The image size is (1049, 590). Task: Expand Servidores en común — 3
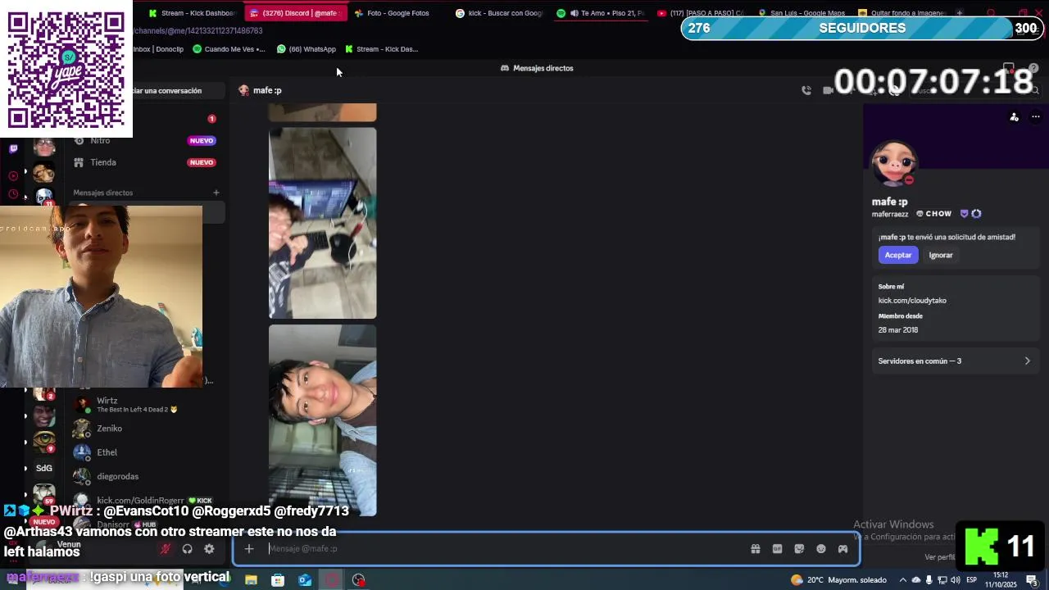(955, 361)
